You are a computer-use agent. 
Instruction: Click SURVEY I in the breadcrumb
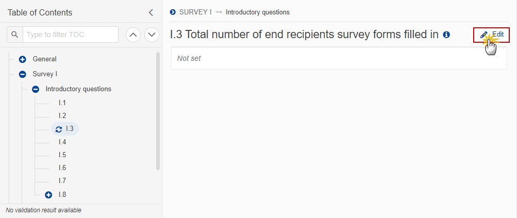point(195,12)
